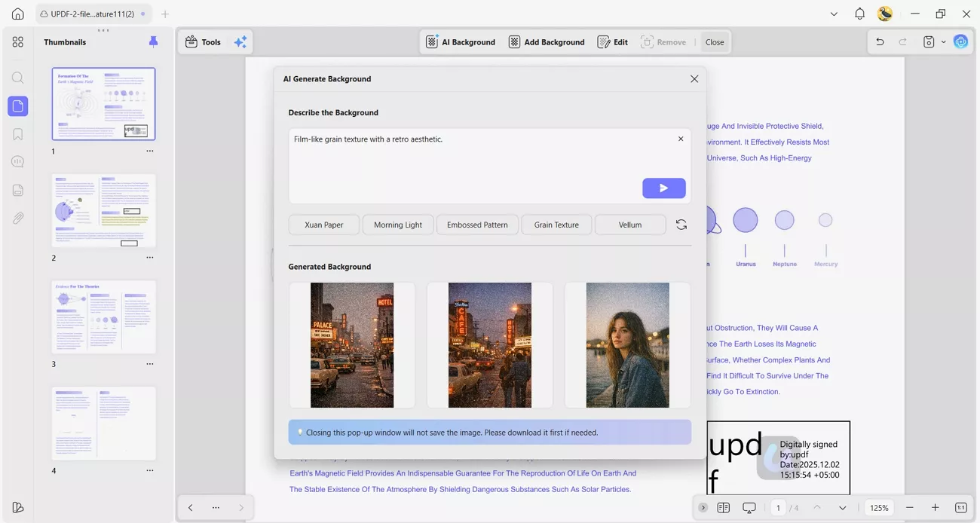Open the Attachments paperclip panel

[17, 218]
